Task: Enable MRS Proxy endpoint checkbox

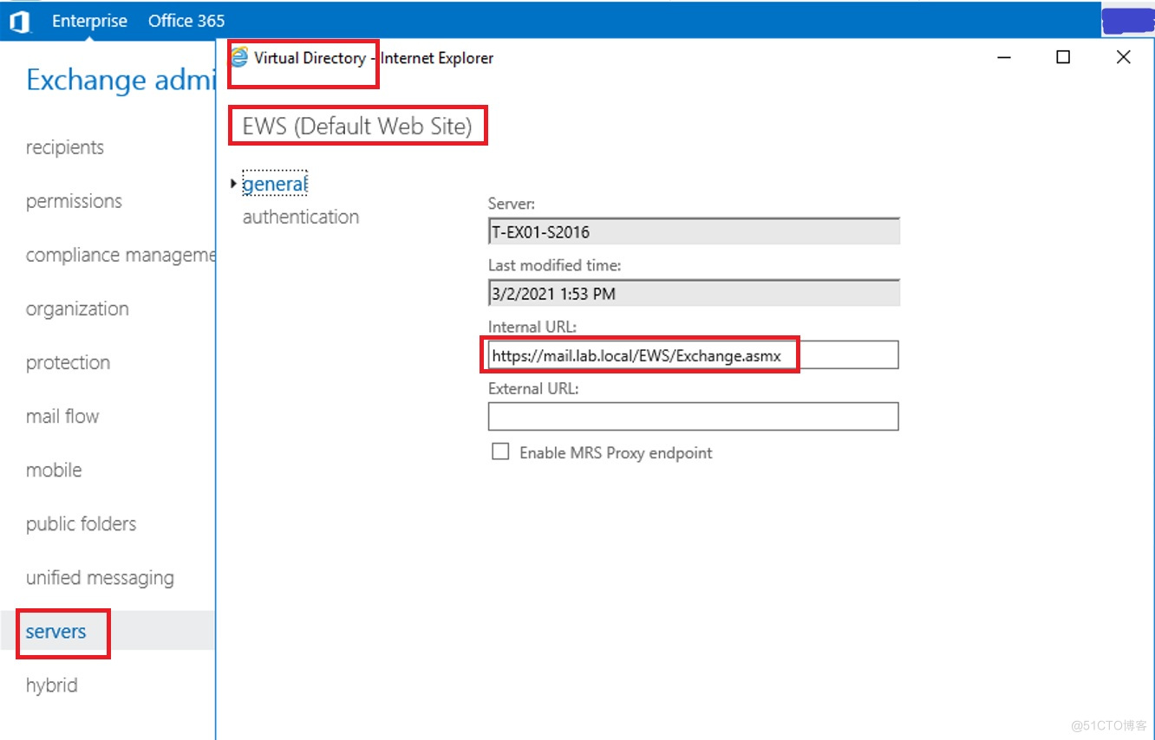Action: click(500, 451)
